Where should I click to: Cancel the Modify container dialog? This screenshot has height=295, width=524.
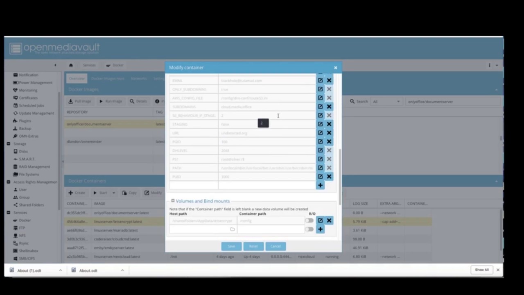click(x=276, y=246)
